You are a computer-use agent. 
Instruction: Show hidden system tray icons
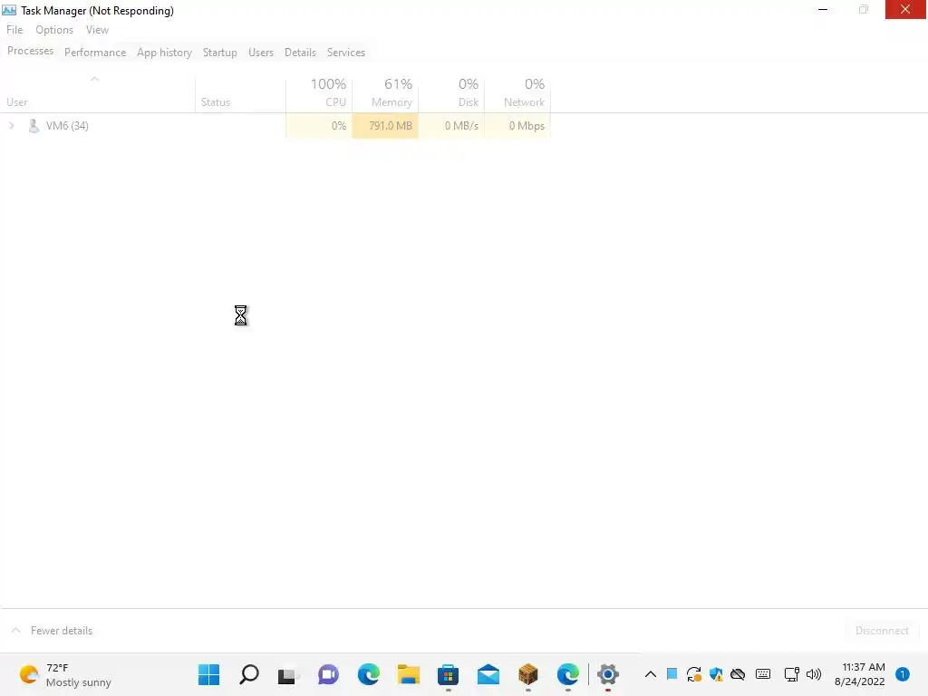click(651, 674)
